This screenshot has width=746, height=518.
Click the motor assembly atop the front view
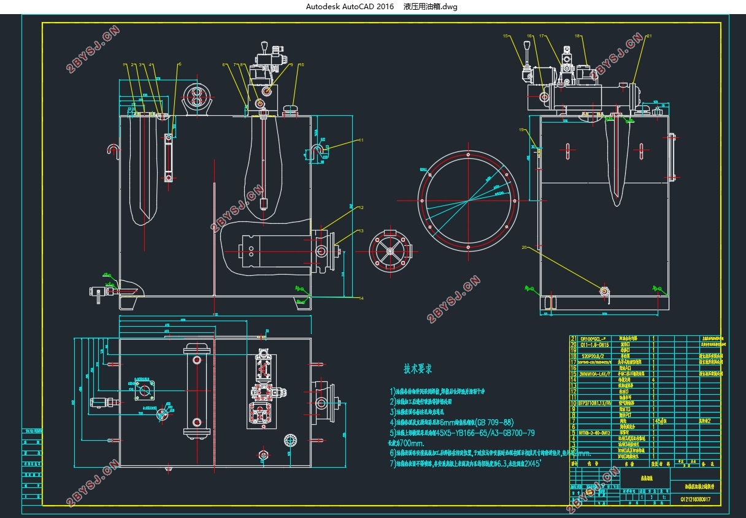click(197, 99)
